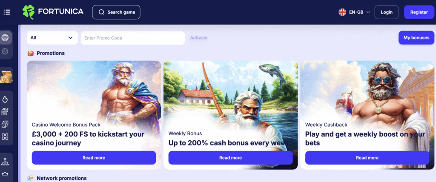This screenshot has width=436, height=182.
Task: Open the four-squares categories icon
Action: pos(5,136)
